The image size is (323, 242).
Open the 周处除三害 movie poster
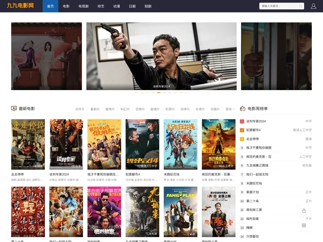218,212
